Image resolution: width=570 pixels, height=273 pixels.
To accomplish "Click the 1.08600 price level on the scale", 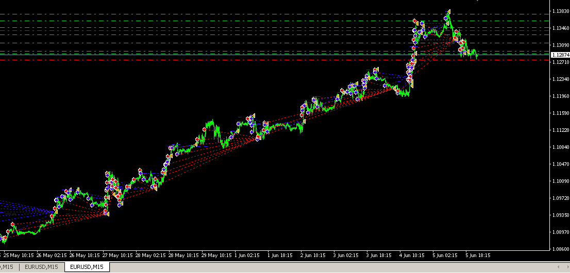I will (561, 249).
